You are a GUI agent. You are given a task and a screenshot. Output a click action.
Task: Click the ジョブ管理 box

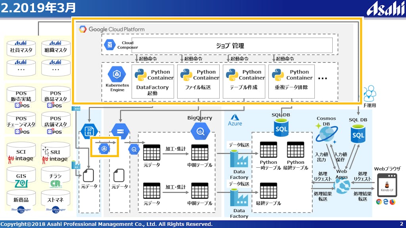(230, 46)
